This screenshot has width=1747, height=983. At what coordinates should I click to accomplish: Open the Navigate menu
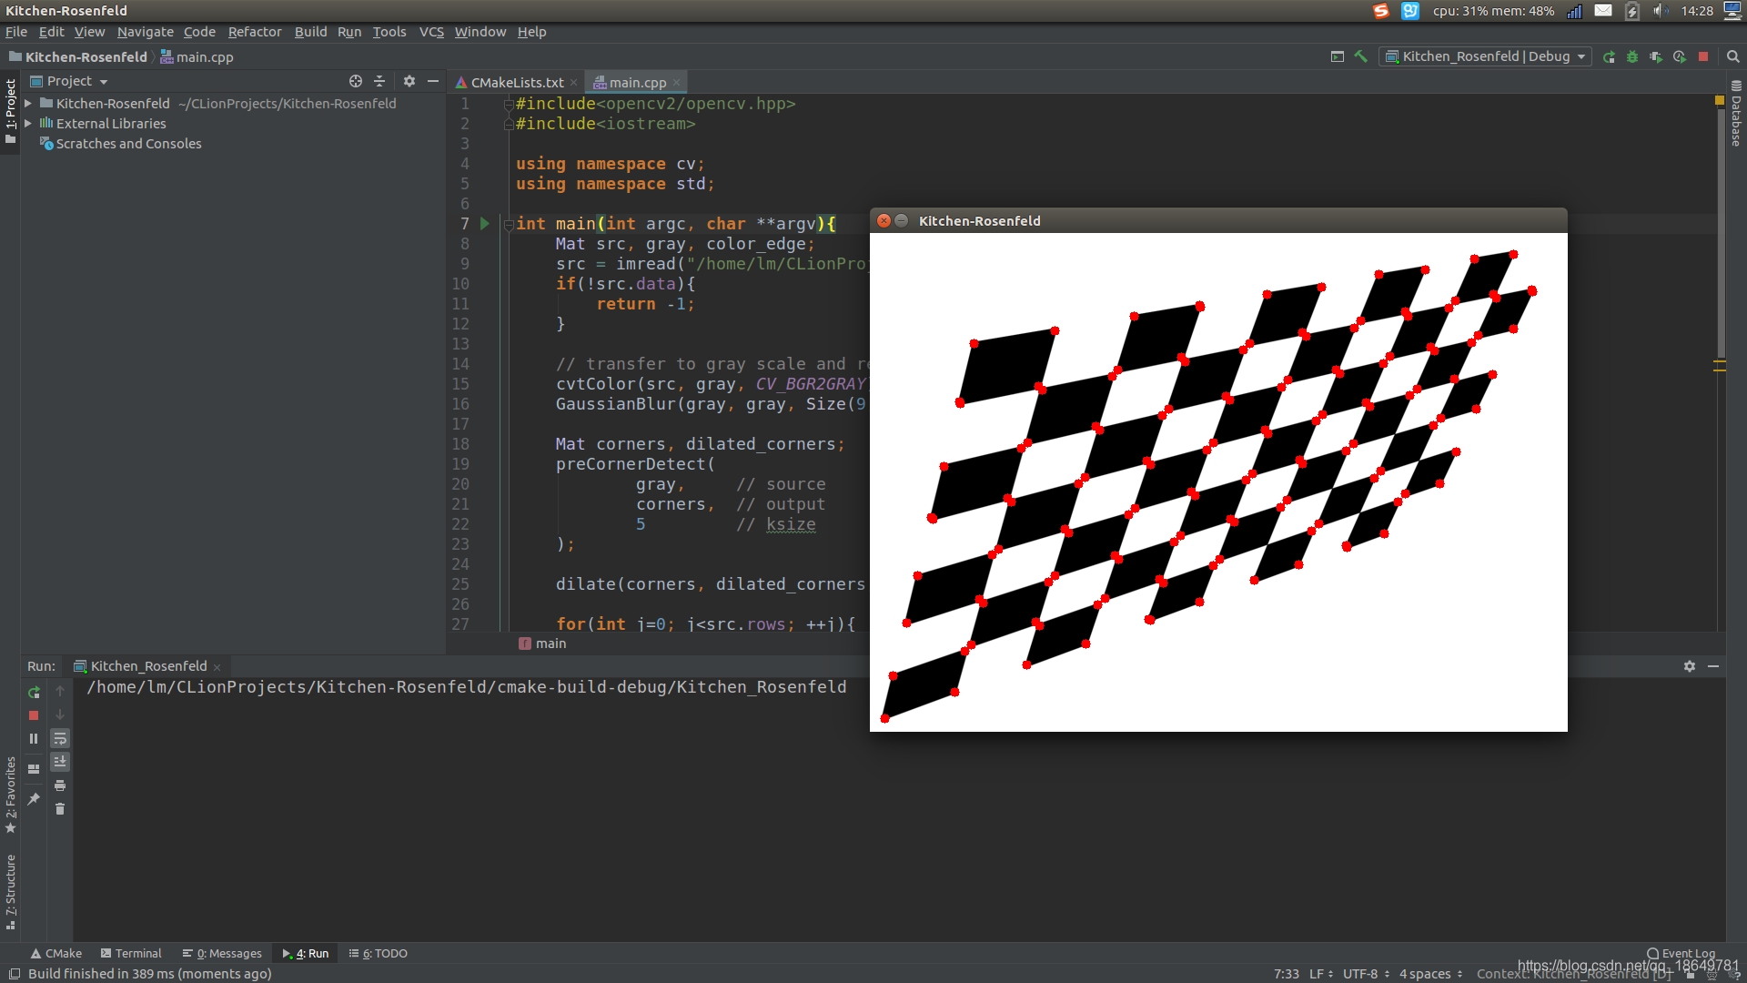(x=145, y=32)
